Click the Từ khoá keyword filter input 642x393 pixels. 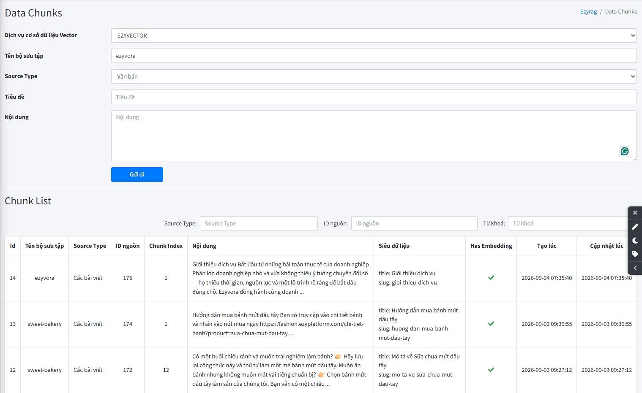[x=568, y=223]
